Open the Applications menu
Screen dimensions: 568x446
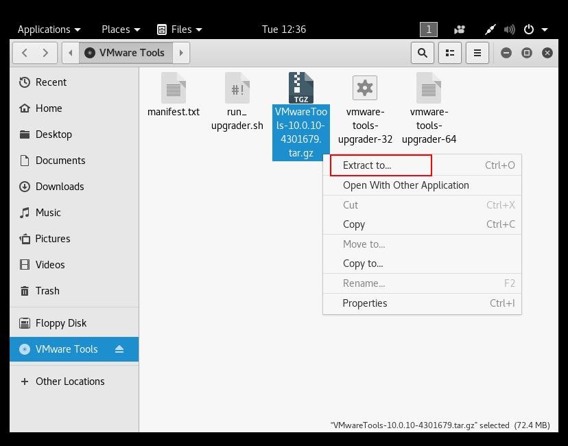(49, 30)
